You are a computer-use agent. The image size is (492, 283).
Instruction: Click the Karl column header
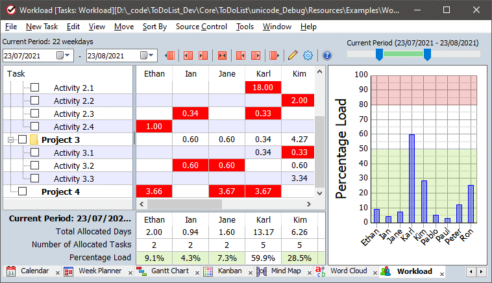[263, 73]
